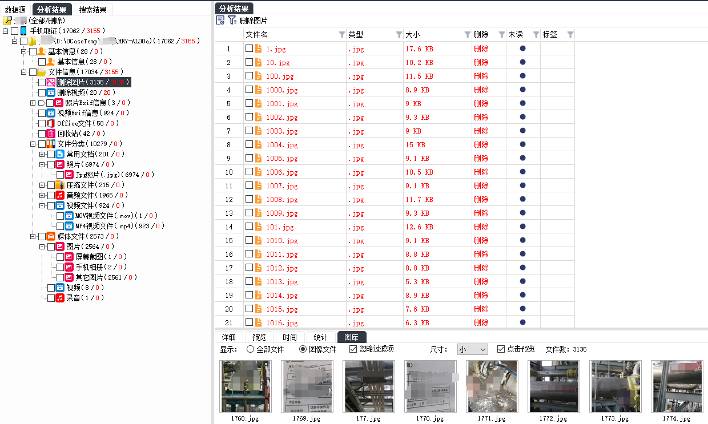This screenshot has height=424, width=708.
Task: Check the box for 删除图片 node
Action: 42,82
